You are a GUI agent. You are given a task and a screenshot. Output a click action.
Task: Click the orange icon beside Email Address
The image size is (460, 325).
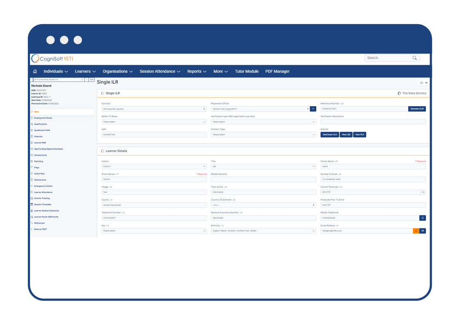(x=416, y=231)
